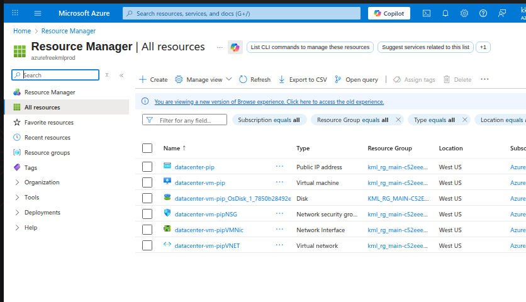This screenshot has width=526, height=302.
Task: Open the Cloud Shell icon in header
Action: click(x=427, y=13)
